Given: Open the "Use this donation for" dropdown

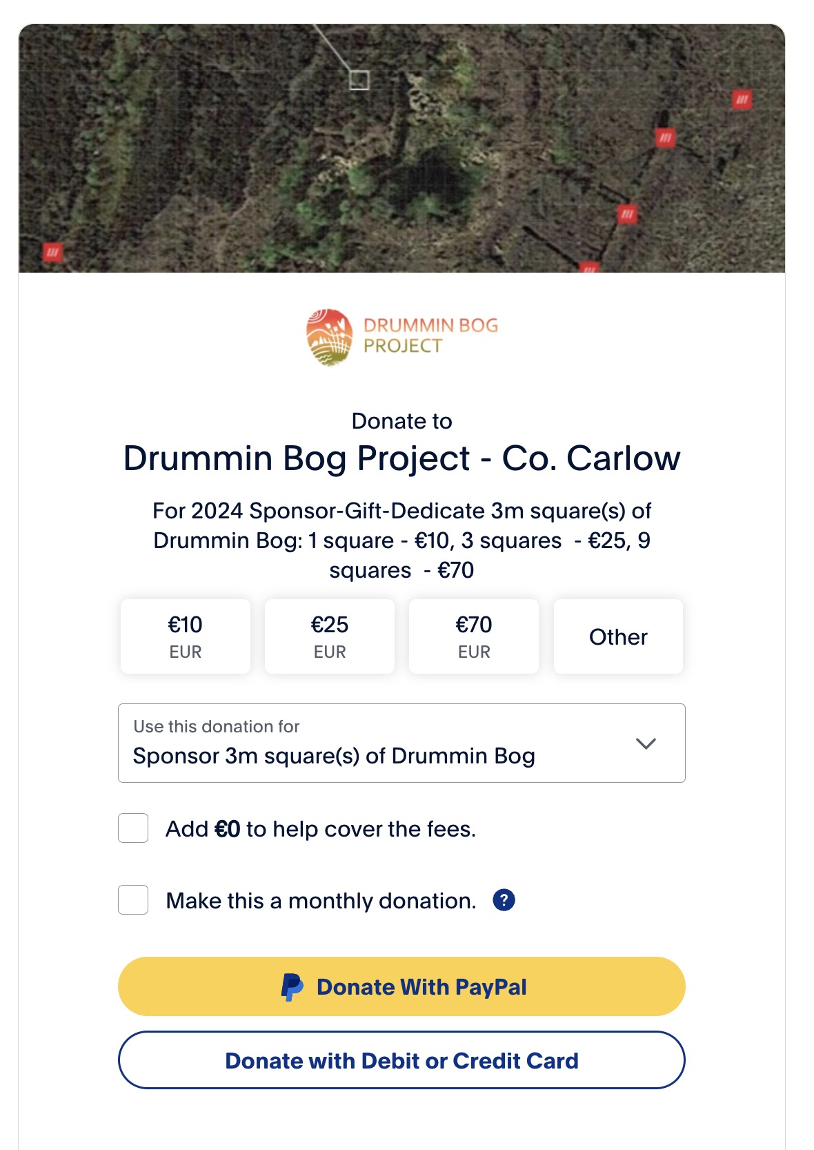Looking at the screenshot, I should pyautogui.click(x=401, y=743).
